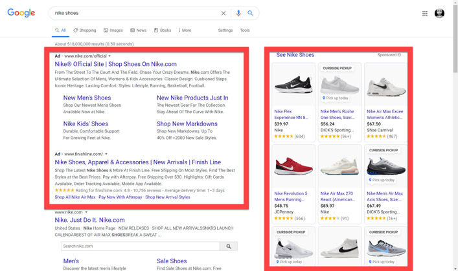Screen dimensions: 458x271
Task: Open the search Tools option
Action: click(245, 30)
